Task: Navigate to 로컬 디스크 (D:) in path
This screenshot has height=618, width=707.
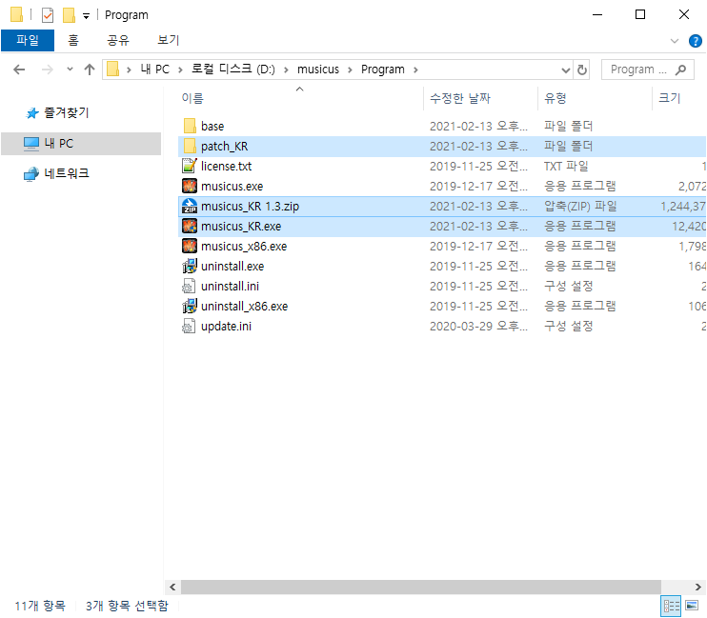Action: click(233, 70)
